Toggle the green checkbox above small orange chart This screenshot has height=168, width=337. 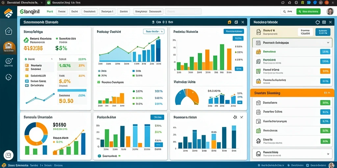coord(99,82)
